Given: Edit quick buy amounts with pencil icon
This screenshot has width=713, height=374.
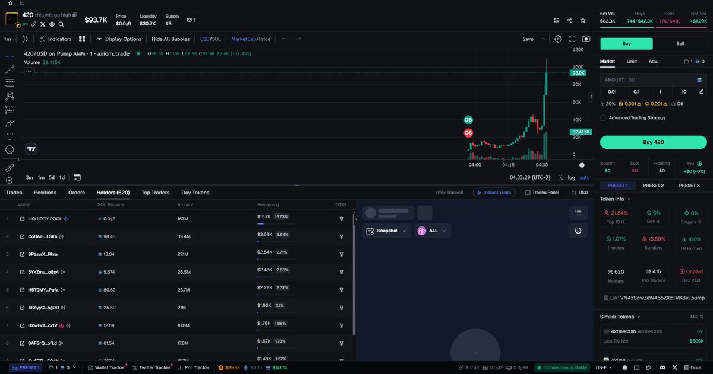Looking at the screenshot, I should (x=701, y=91).
